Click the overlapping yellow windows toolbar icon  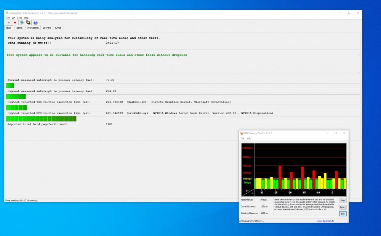click(28, 22)
